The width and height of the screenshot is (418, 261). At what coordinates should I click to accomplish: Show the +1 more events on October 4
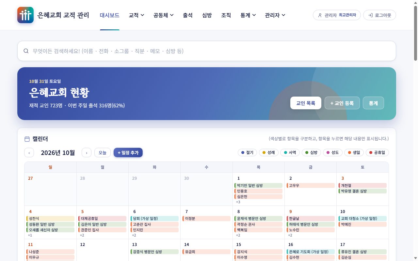[30, 235]
